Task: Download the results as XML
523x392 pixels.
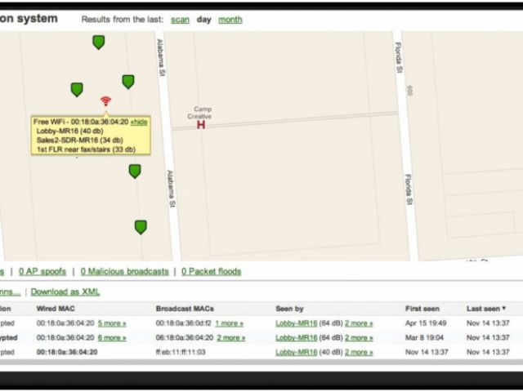Action: [x=65, y=292]
